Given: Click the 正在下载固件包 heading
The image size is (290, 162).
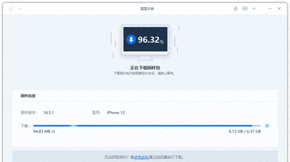Looking at the screenshot, I should point(145,68).
